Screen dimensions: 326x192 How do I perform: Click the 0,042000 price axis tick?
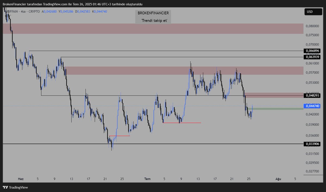point(312,114)
